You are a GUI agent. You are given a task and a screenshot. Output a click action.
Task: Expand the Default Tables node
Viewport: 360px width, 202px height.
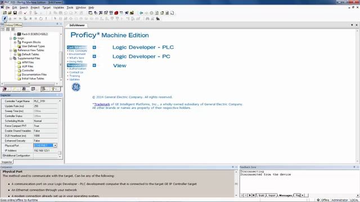pos(15,54)
